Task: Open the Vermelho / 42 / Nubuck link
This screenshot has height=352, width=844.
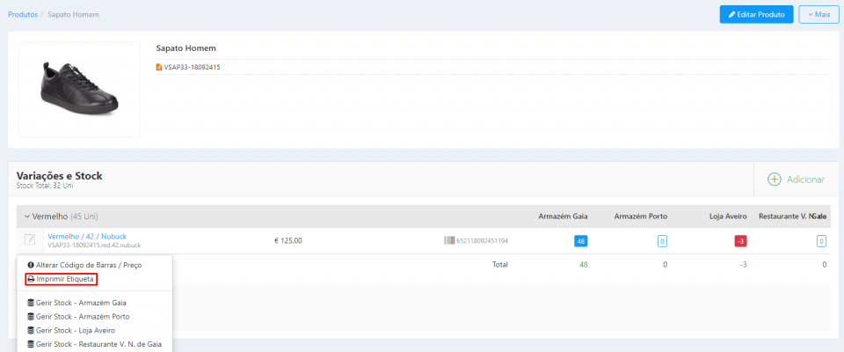Action: click(87, 236)
